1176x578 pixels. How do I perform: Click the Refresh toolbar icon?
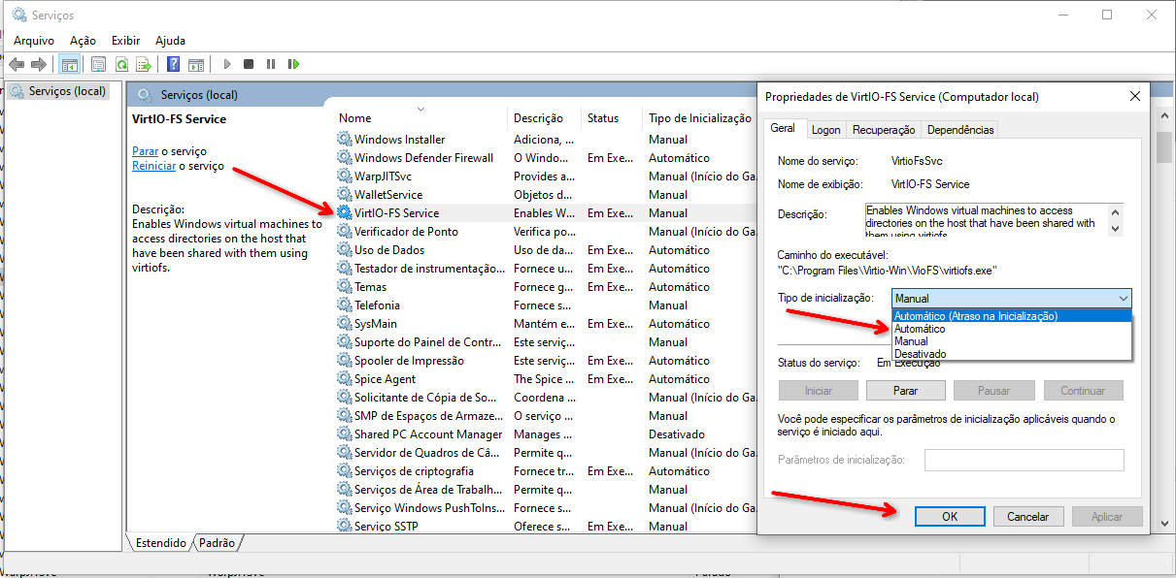121,64
